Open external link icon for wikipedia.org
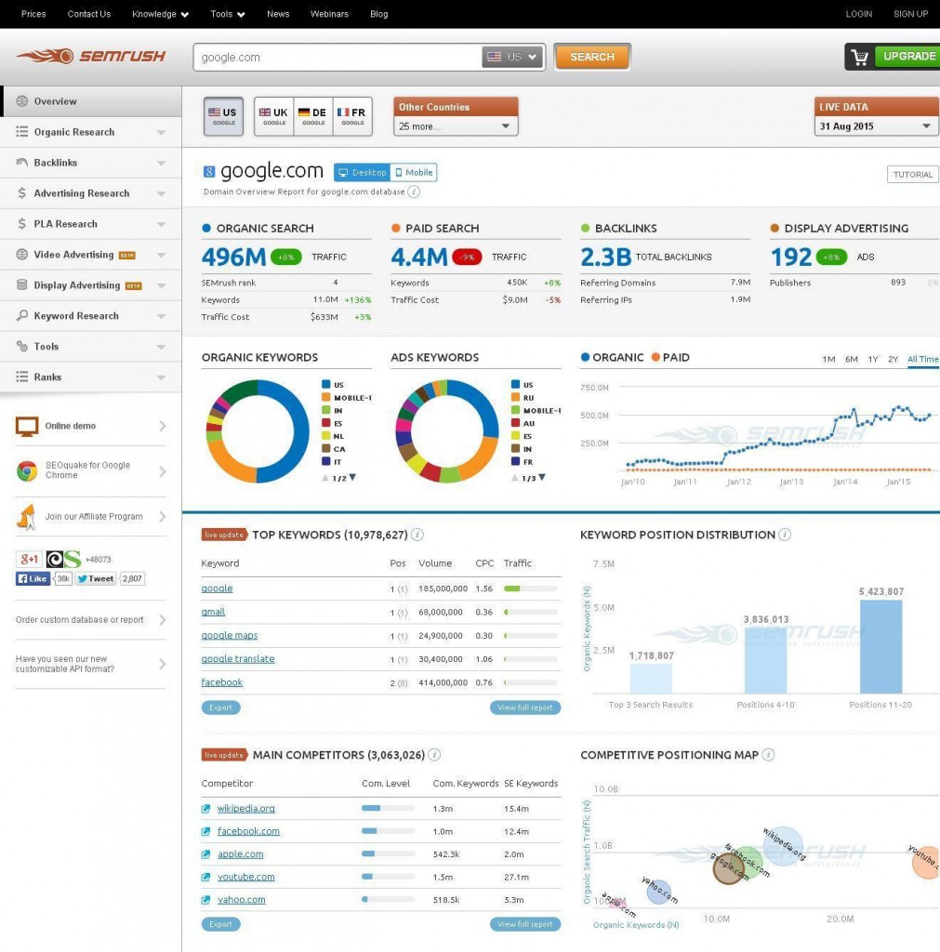 [x=205, y=809]
